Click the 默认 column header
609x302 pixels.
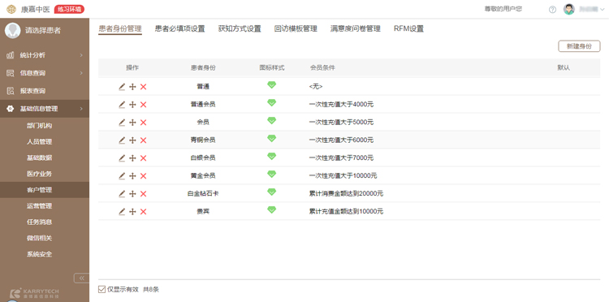click(564, 67)
